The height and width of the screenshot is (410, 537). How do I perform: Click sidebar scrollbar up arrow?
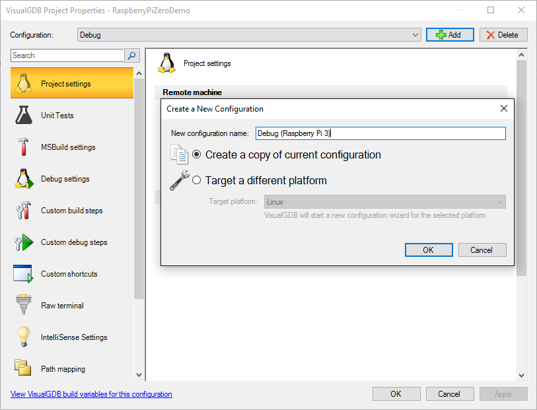139,73
